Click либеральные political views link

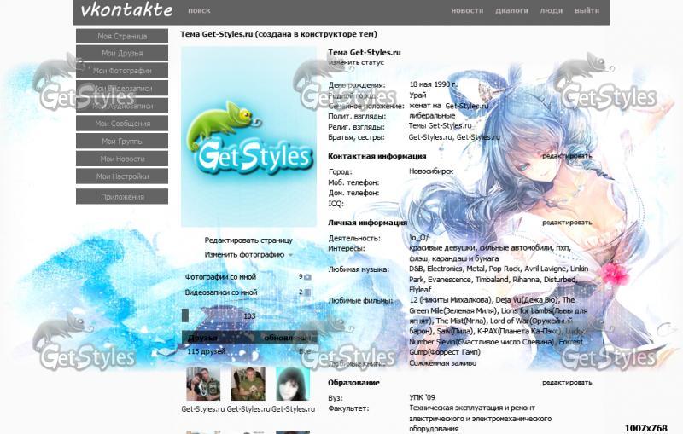pyautogui.click(x=432, y=116)
